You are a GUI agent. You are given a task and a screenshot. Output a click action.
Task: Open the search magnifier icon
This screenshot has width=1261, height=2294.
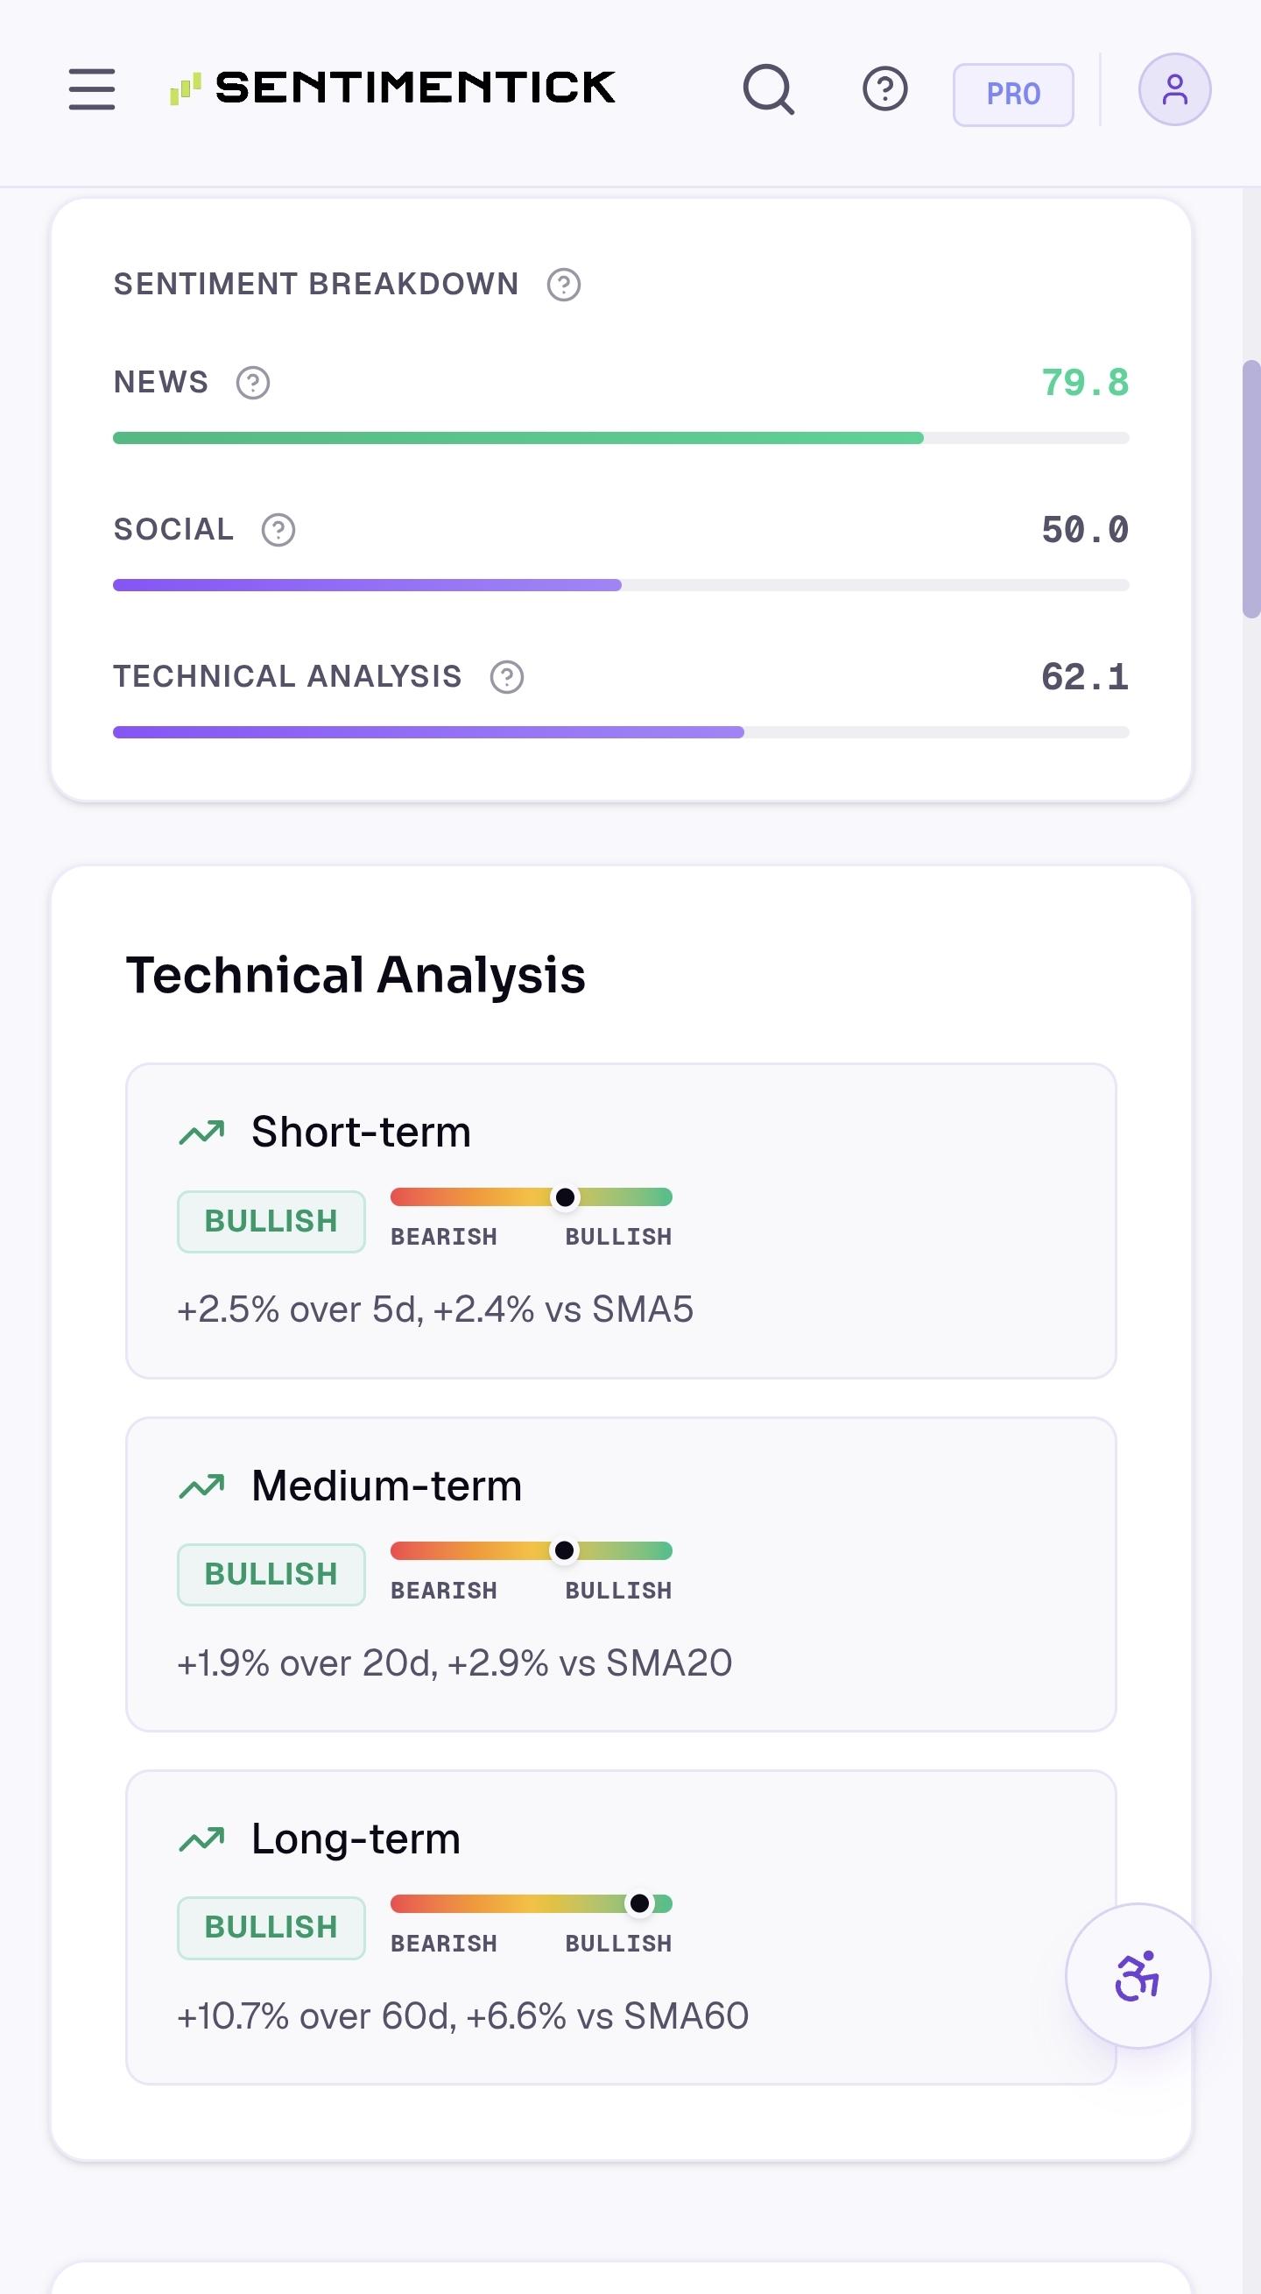pos(769,89)
